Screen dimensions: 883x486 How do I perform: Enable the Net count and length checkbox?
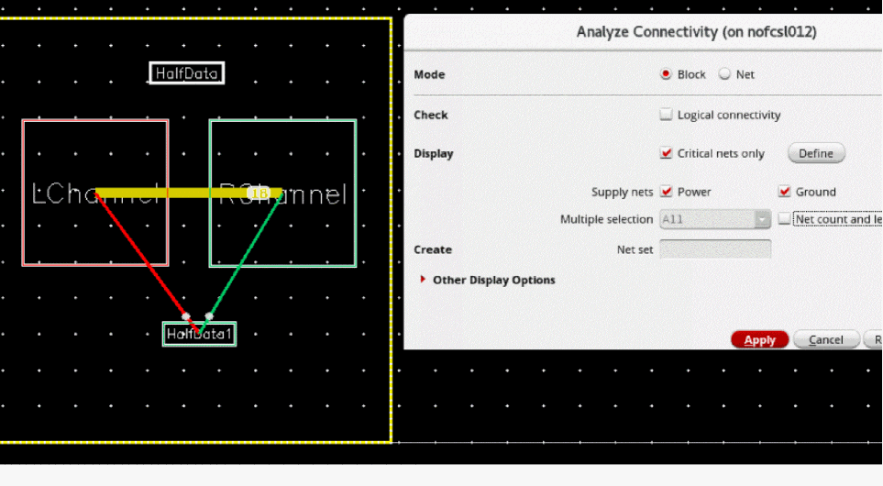[784, 219]
